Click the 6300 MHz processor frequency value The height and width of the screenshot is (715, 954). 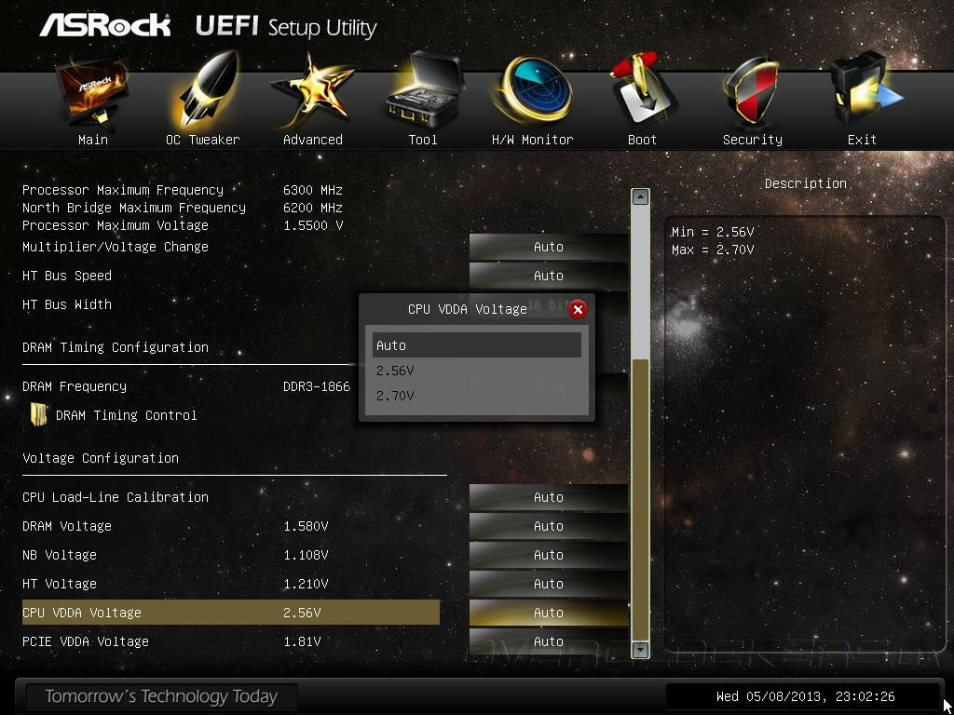(x=313, y=190)
